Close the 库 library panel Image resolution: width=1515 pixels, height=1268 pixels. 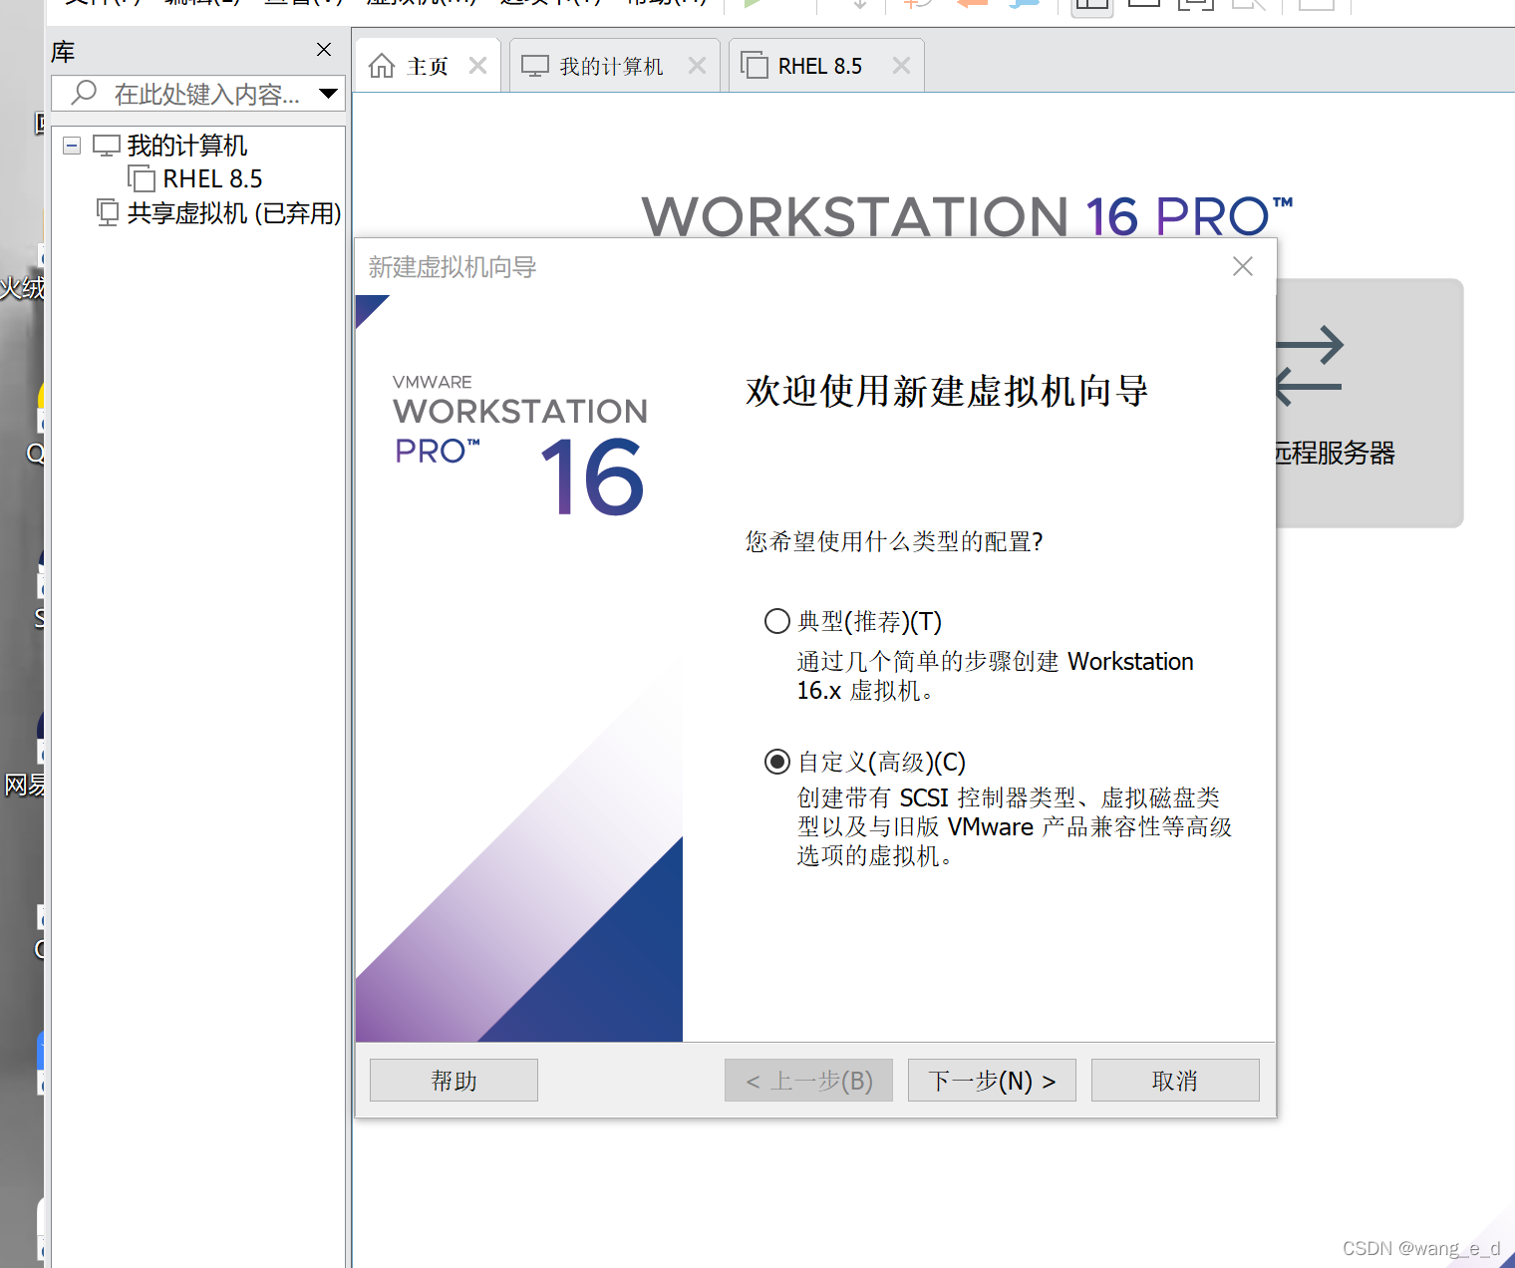[324, 50]
